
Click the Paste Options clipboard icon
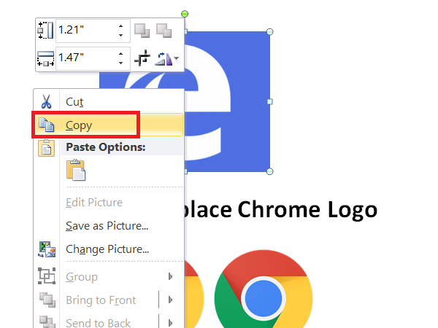coord(47,148)
